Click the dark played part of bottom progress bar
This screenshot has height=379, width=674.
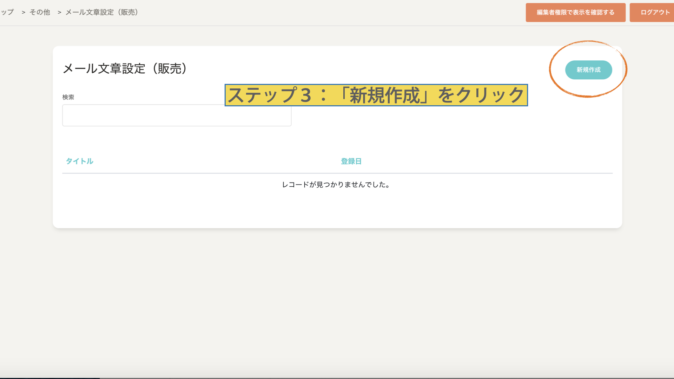[49, 378]
